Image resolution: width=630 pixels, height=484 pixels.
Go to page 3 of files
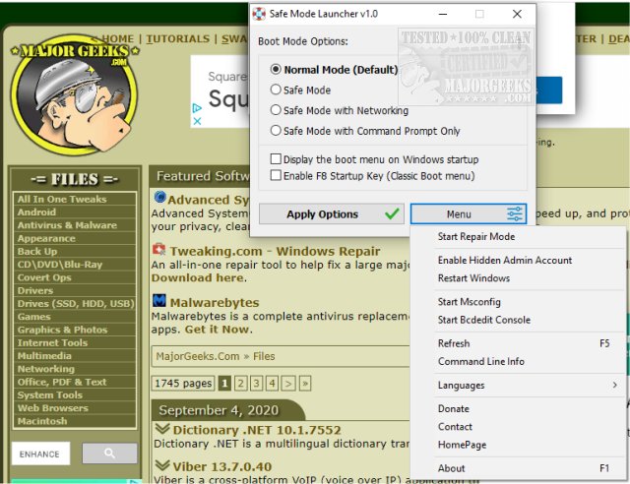coord(256,384)
